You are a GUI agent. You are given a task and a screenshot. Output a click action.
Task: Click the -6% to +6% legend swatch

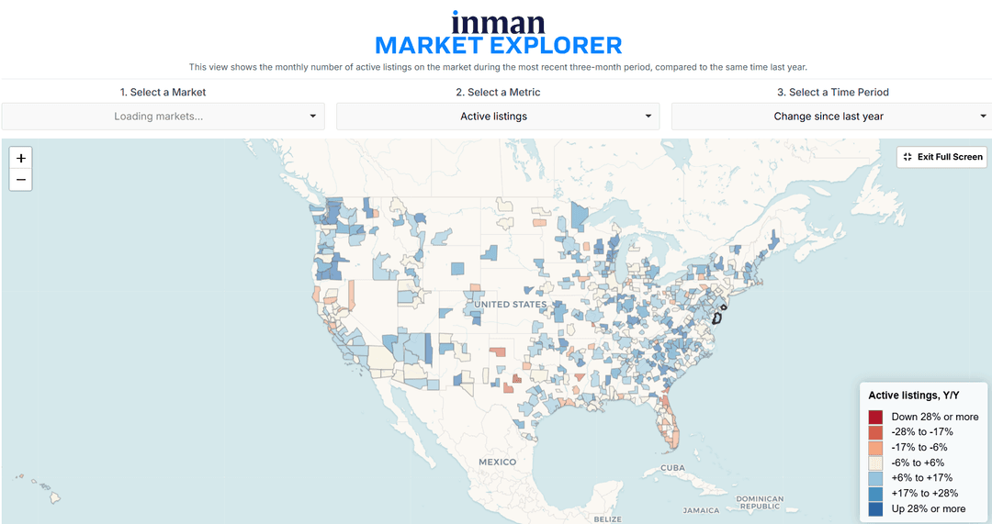[875, 463]
